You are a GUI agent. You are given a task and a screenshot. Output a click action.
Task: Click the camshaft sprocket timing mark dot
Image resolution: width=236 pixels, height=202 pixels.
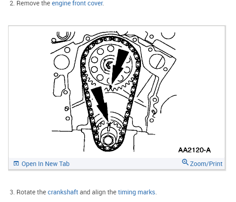click(110, 86)
